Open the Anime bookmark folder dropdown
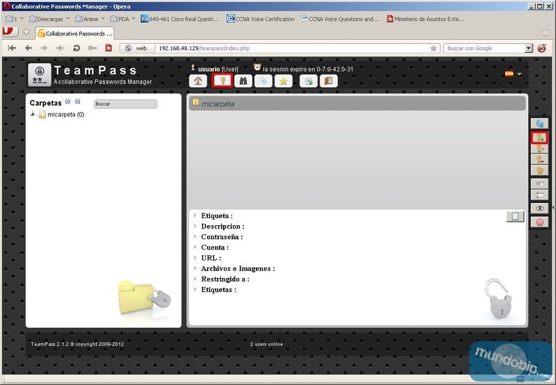Screen dimensions: 556x385 tap(103, 19)
